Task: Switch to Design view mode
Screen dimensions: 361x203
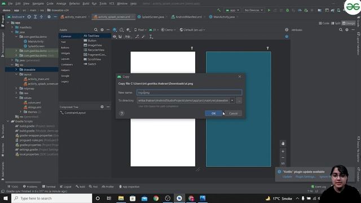Action: [349, 23]
